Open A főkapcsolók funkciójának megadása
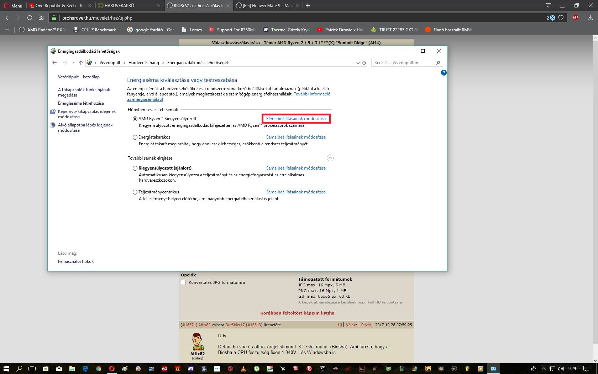 click(84, 92)
